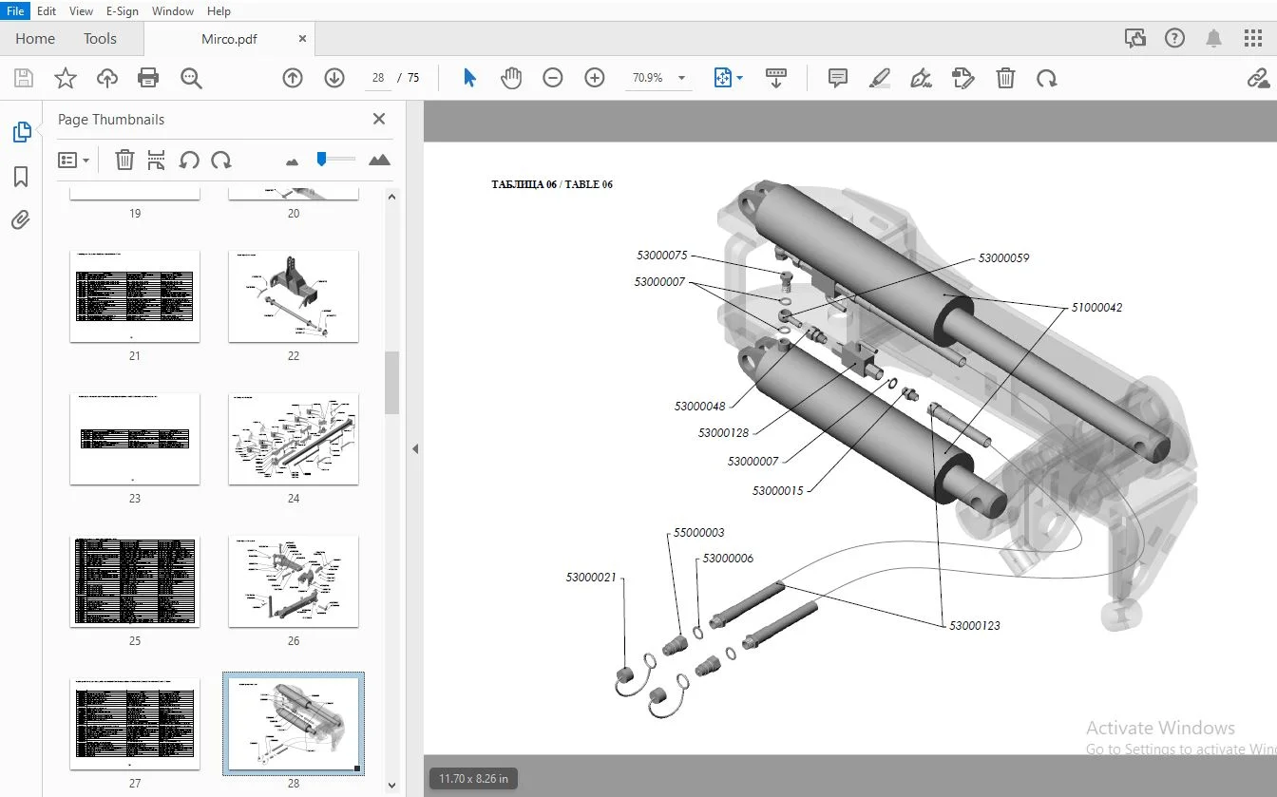Screen dimensions: 1277x797
Task: Open the fit page options tool
Action: point(728,78)
